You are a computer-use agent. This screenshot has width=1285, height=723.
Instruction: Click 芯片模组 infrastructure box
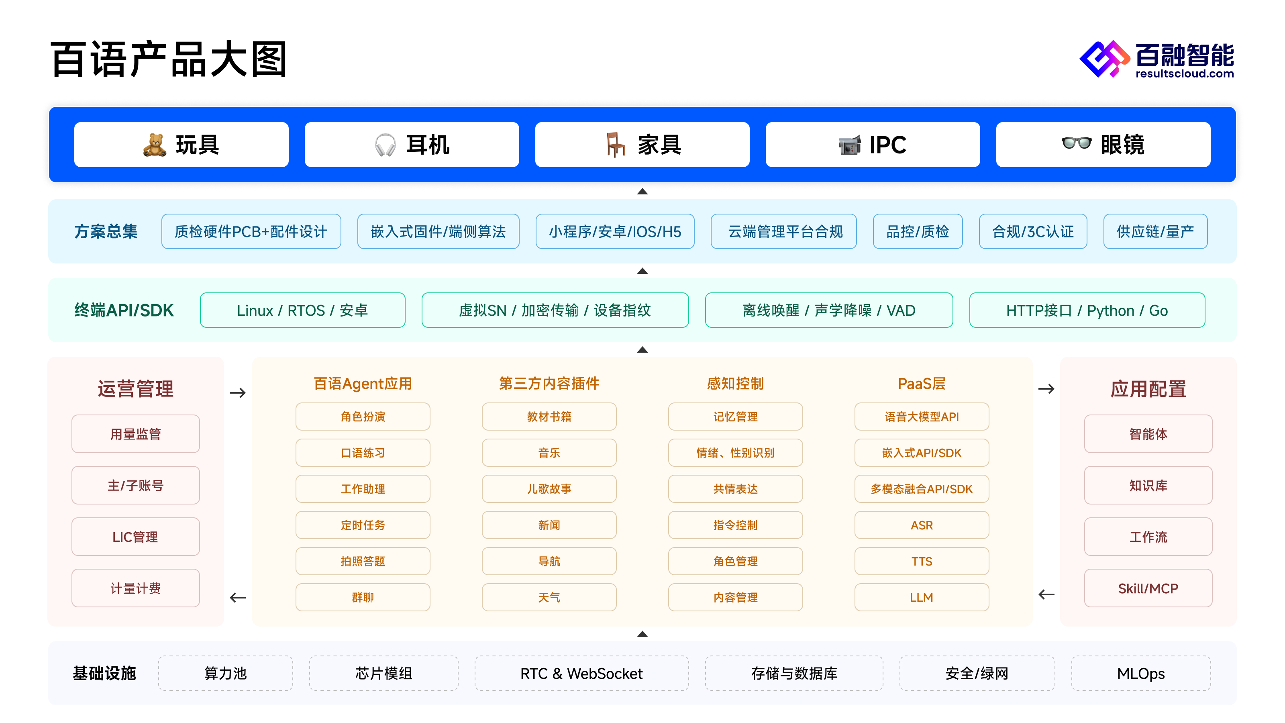[384, 674]
